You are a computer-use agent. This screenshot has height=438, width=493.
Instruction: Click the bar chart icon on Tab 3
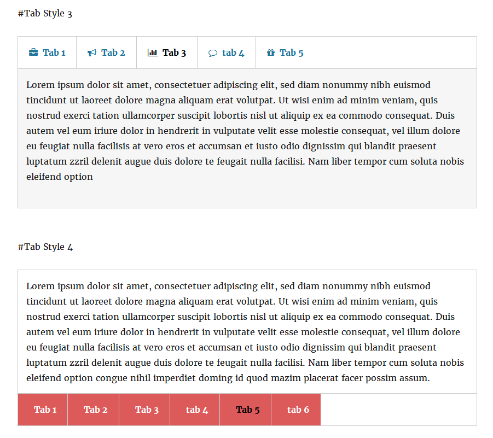pos(153,52)
